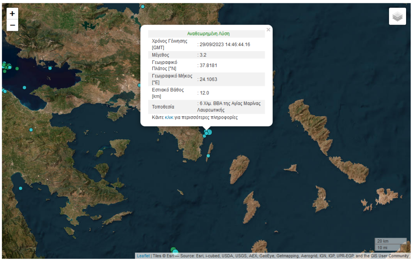This screenshot has height=260, width=415.
Task: Select the cyan marker in the lower-left sea
Action: [20, 188]
